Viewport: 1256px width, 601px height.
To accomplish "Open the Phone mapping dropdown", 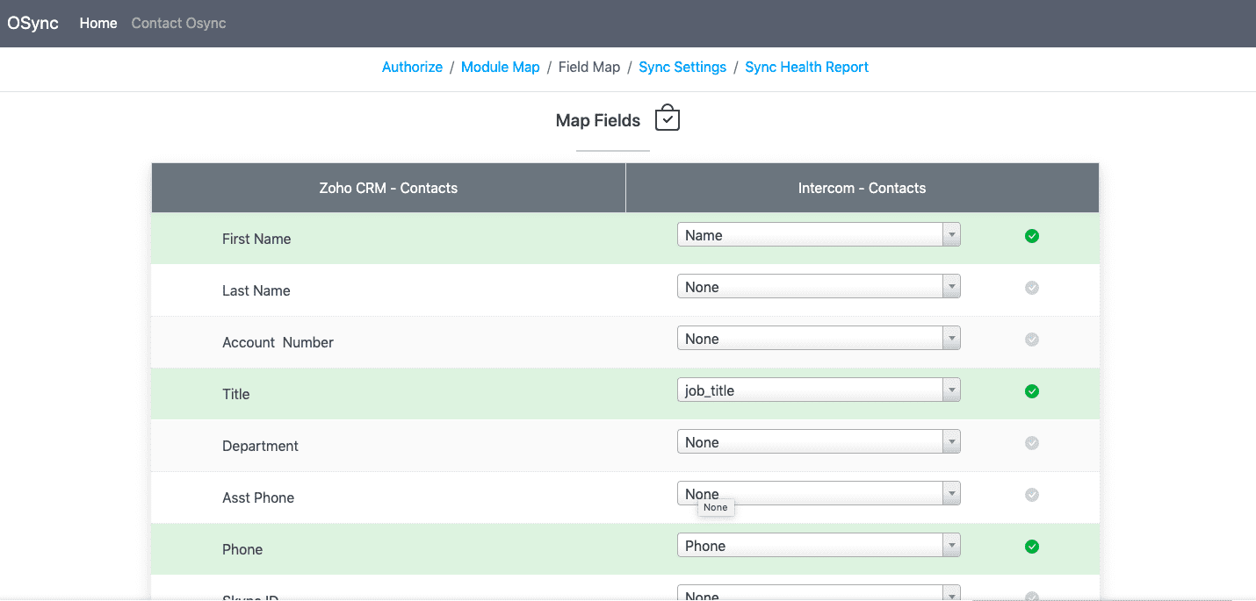I will (x=819, y=546).
